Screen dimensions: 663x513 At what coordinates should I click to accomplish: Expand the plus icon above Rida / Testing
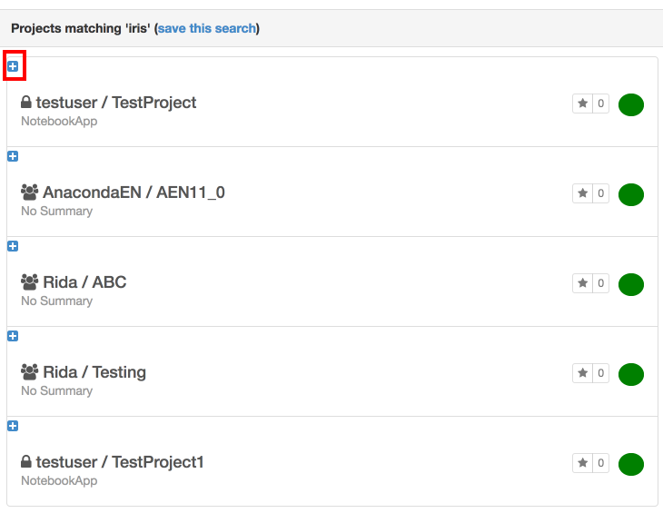tap(13, 336)
